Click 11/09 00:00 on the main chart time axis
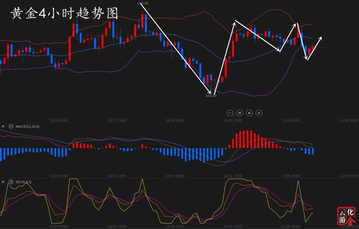 (349, 120)
